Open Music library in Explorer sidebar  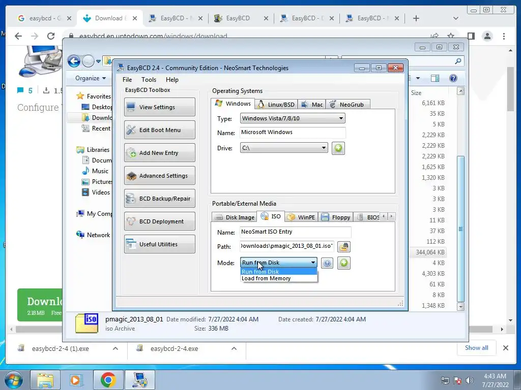click(x=100, y=171)
